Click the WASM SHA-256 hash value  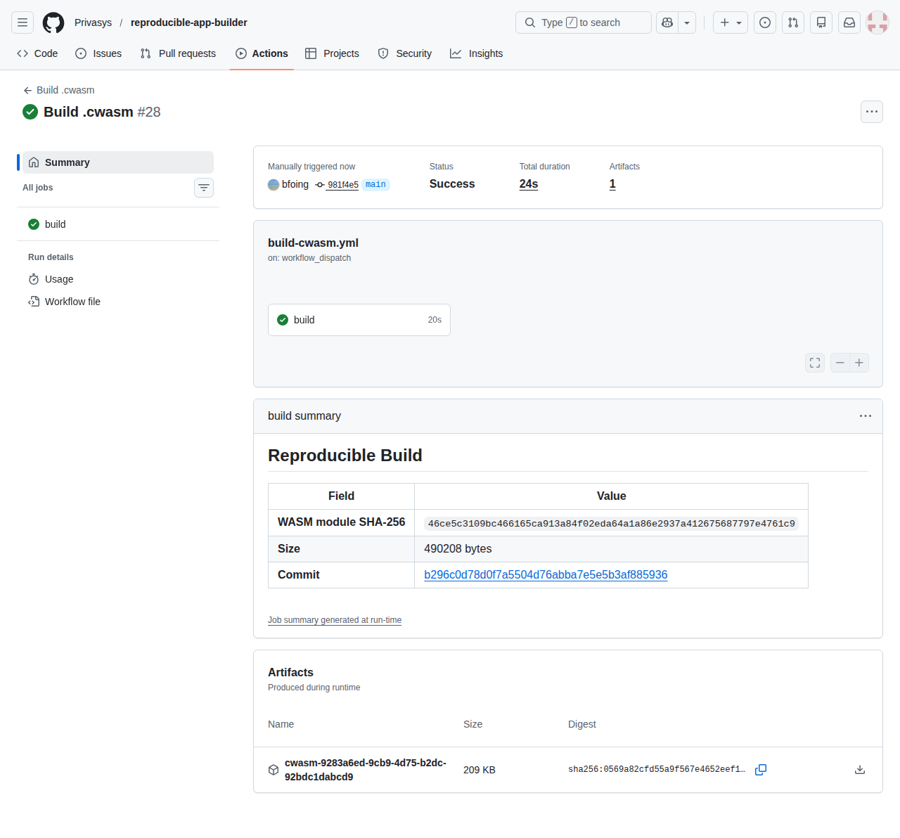[612, 524]
